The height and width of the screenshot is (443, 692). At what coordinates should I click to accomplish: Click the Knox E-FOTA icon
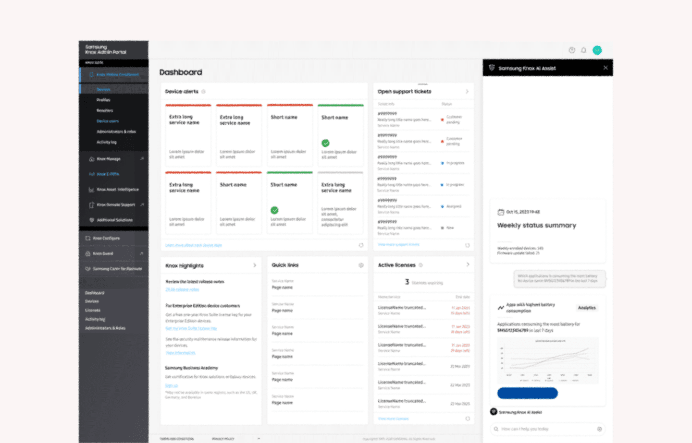click(91, 174)
